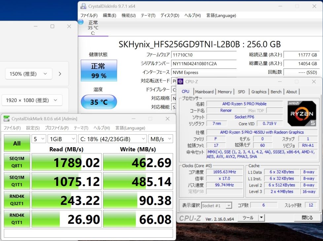Image resolution: width=323 pixels, height=241 pixels.
Task: Click the AMD Ryzen 5 logo image
Action: (x=299, y=114)
